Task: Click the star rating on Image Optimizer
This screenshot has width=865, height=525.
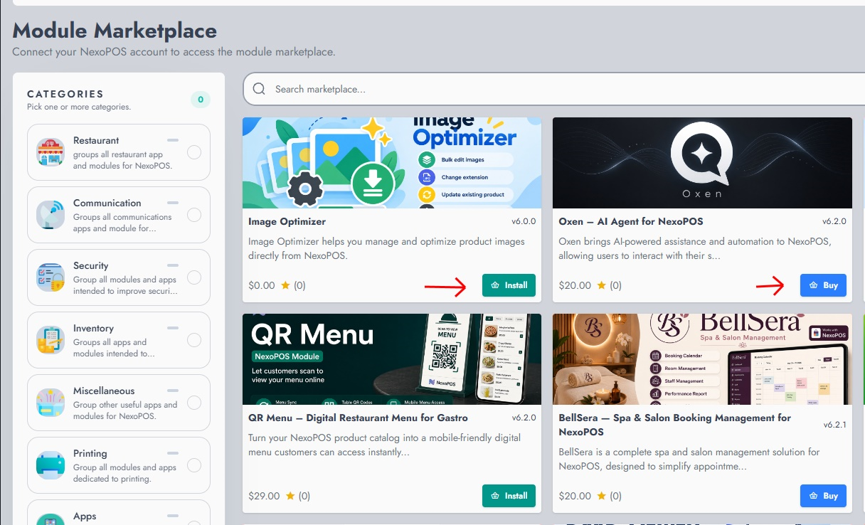Action: (285, 285)
